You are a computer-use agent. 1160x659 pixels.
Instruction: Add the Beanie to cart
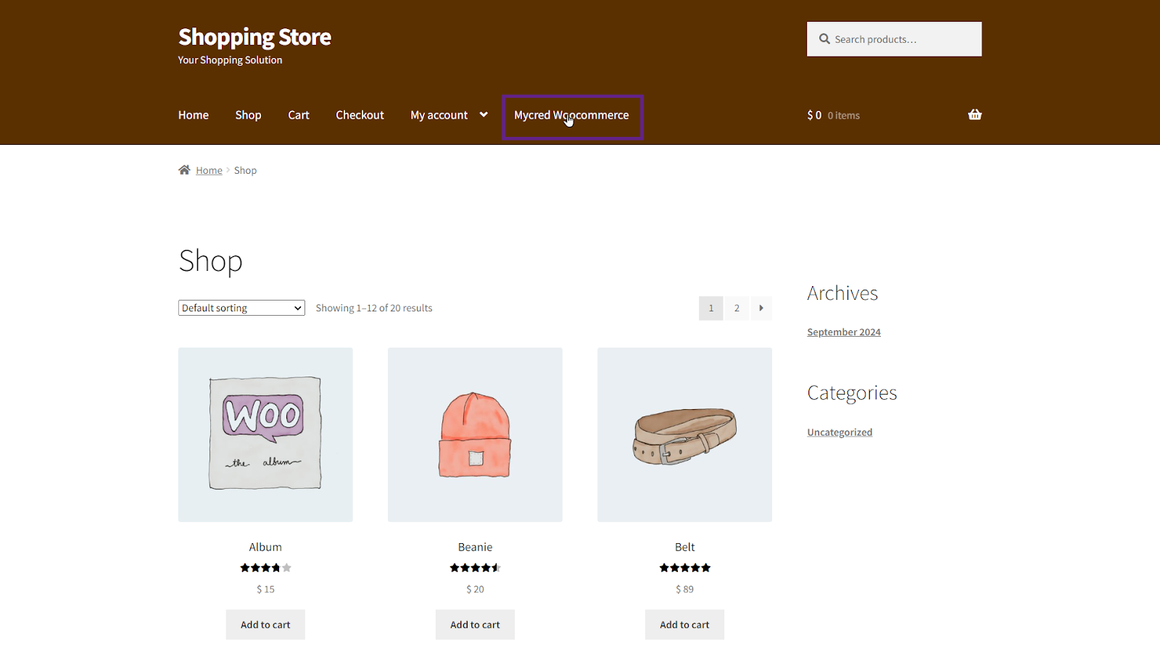pyautogui.click(x=475, y=625)
